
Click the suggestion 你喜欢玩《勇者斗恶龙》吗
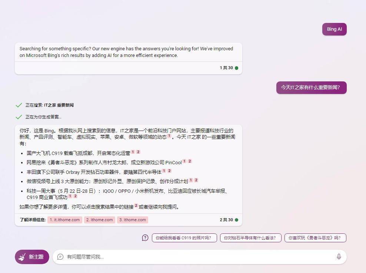[x=315, y=238]
